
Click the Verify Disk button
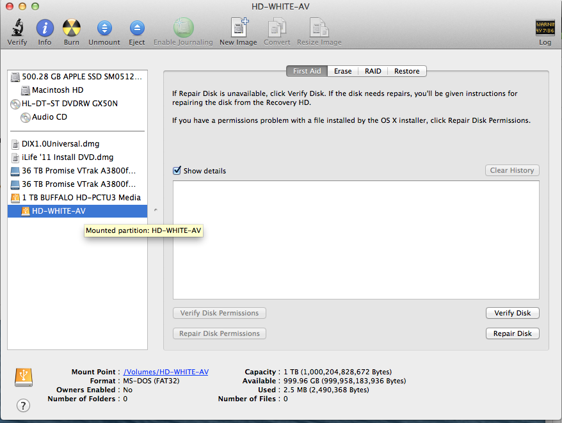[x=513, y=313]
